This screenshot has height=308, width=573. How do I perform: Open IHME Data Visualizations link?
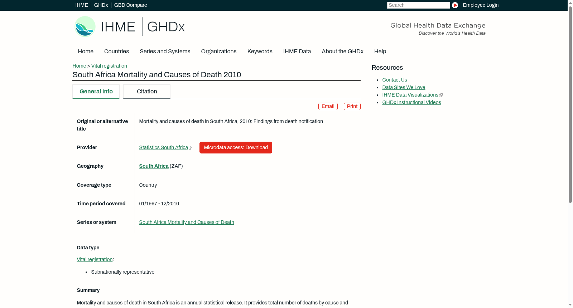(x=410, y=95)
